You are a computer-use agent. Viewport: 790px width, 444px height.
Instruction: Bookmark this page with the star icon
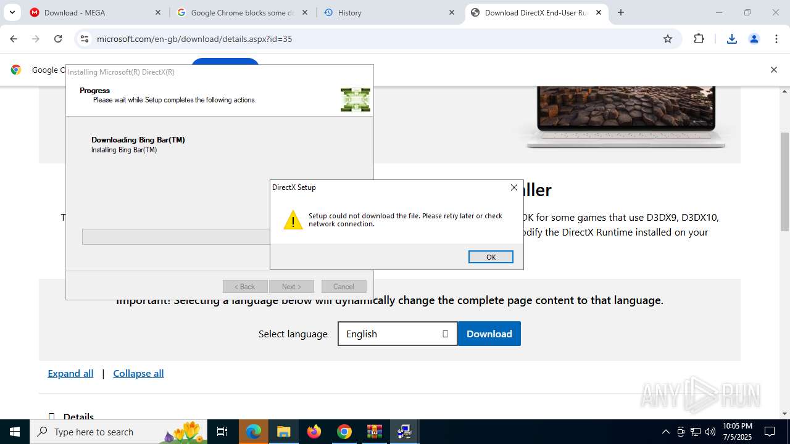point(668,39)
